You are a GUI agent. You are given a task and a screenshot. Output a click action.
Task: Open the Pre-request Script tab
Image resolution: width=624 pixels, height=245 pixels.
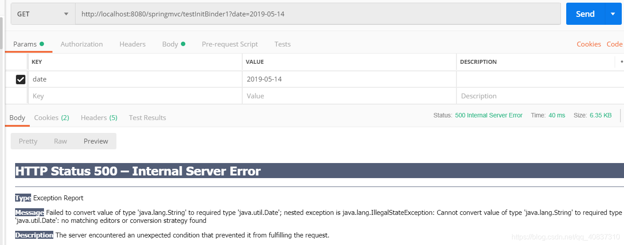[x=230, y=44]
